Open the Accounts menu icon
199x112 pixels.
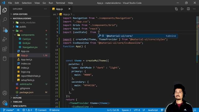5,93
